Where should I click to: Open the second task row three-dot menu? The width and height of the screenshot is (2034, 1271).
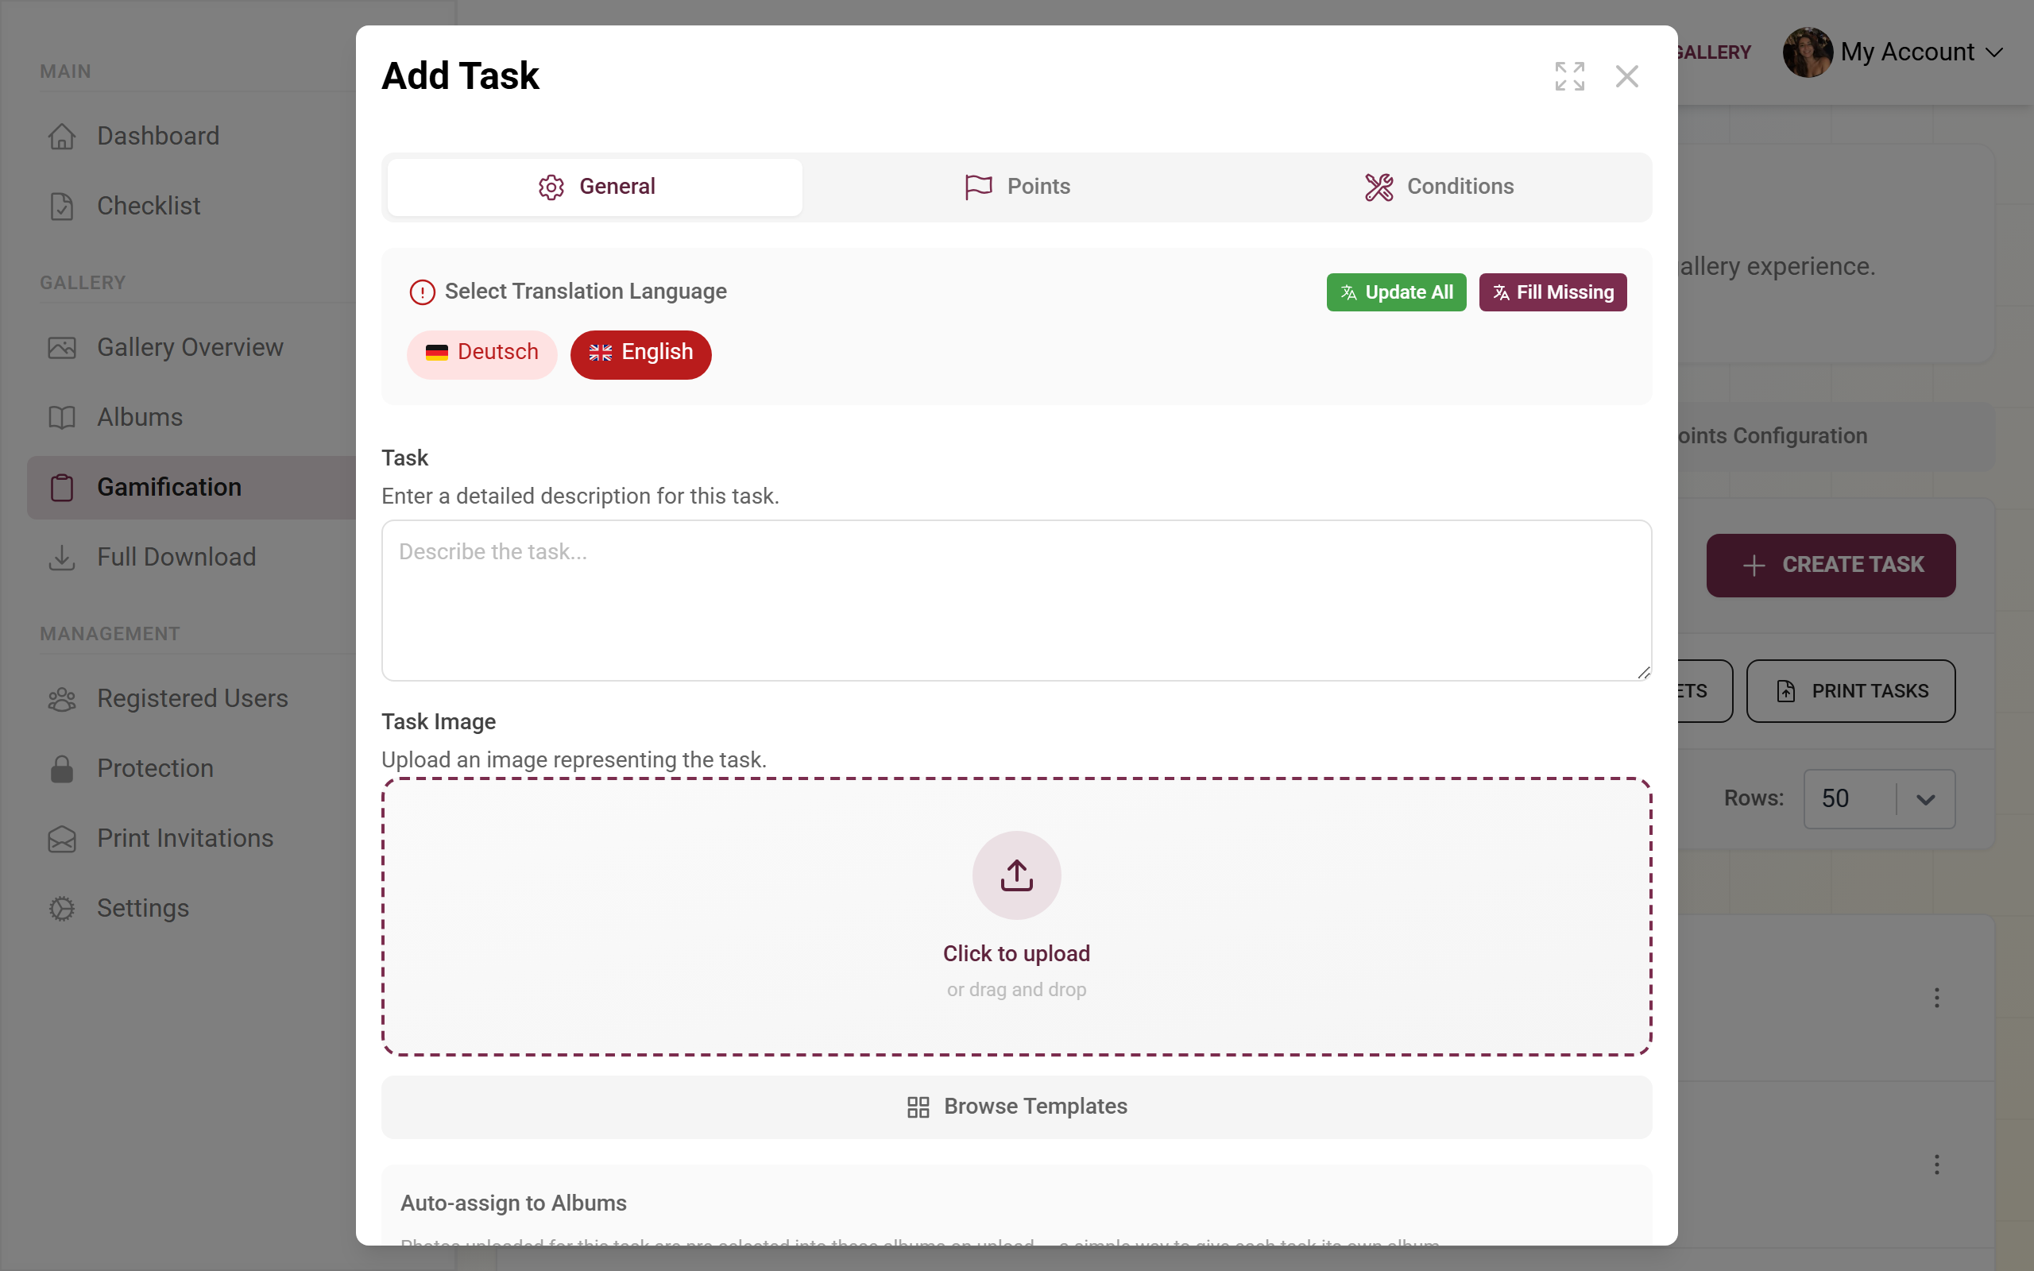[1936, 1165]
